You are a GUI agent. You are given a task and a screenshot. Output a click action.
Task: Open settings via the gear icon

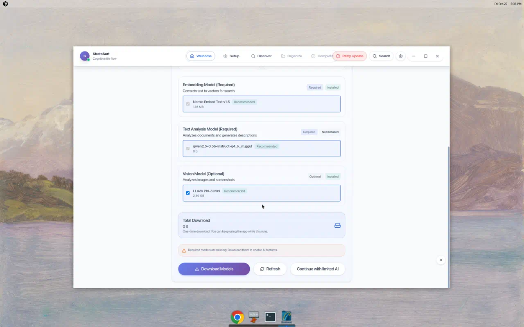click(x=401, y=56)
